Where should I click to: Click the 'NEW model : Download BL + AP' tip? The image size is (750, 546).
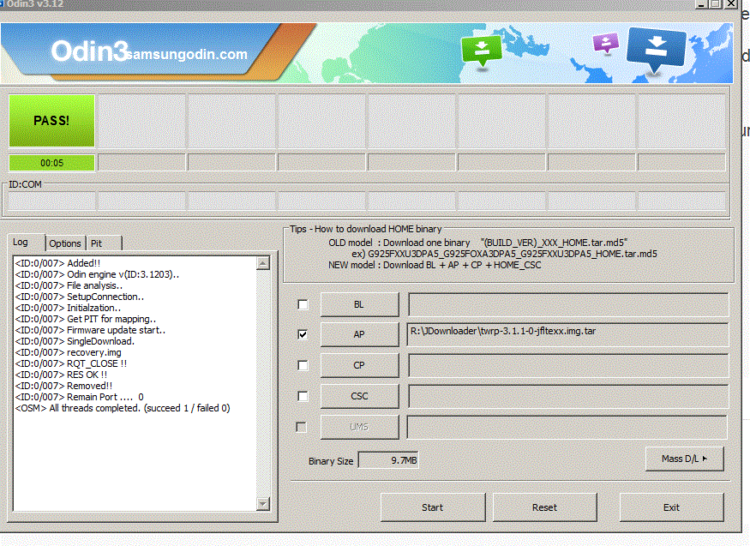coord(435,265)
